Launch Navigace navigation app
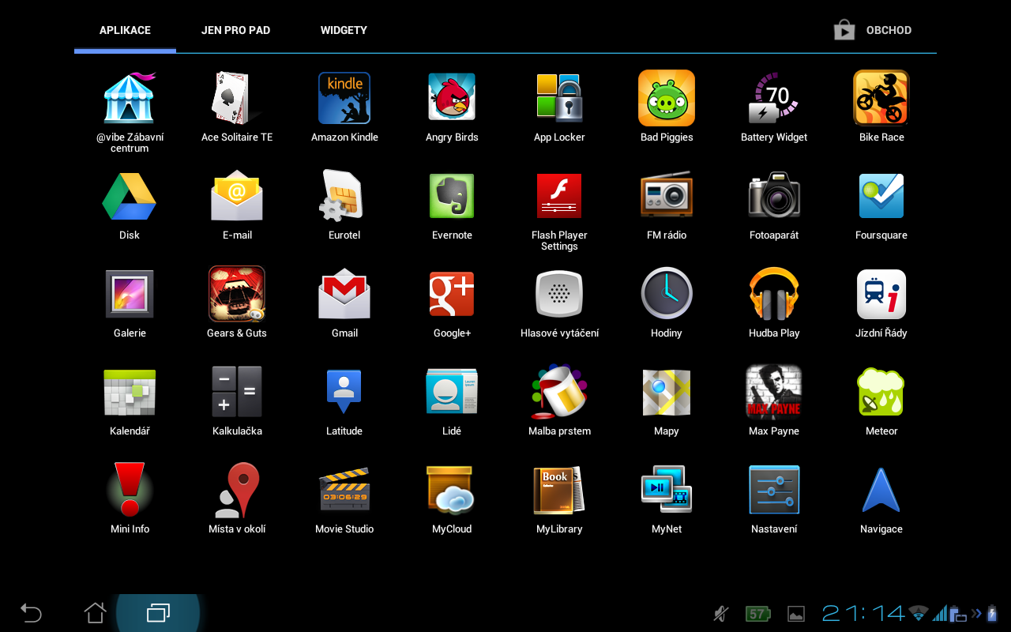 881,491
